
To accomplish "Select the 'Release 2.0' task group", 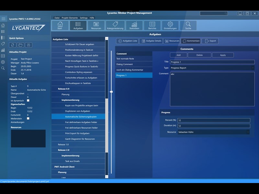I will [78, 150].
